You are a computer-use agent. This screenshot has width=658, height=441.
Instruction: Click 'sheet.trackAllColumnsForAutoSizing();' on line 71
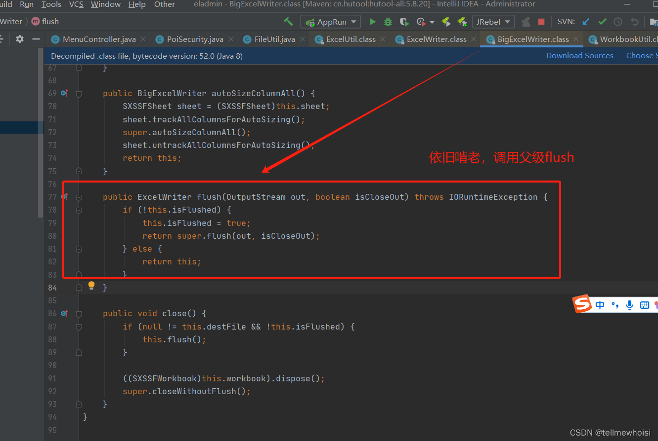(x=214, y=119)
